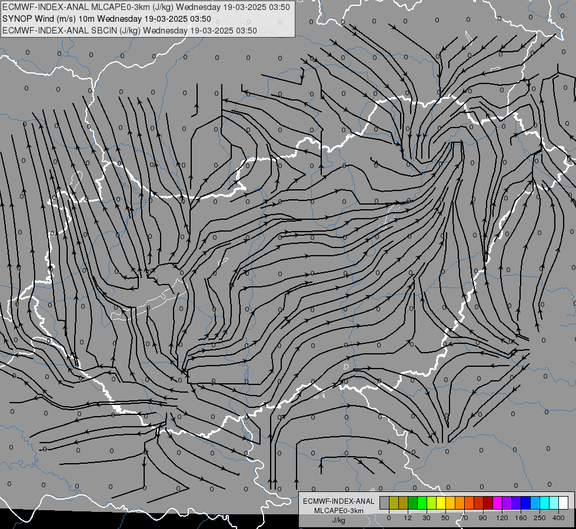Select the white swatch at colorbar end

pyautogui.click(x=564, y=503)
